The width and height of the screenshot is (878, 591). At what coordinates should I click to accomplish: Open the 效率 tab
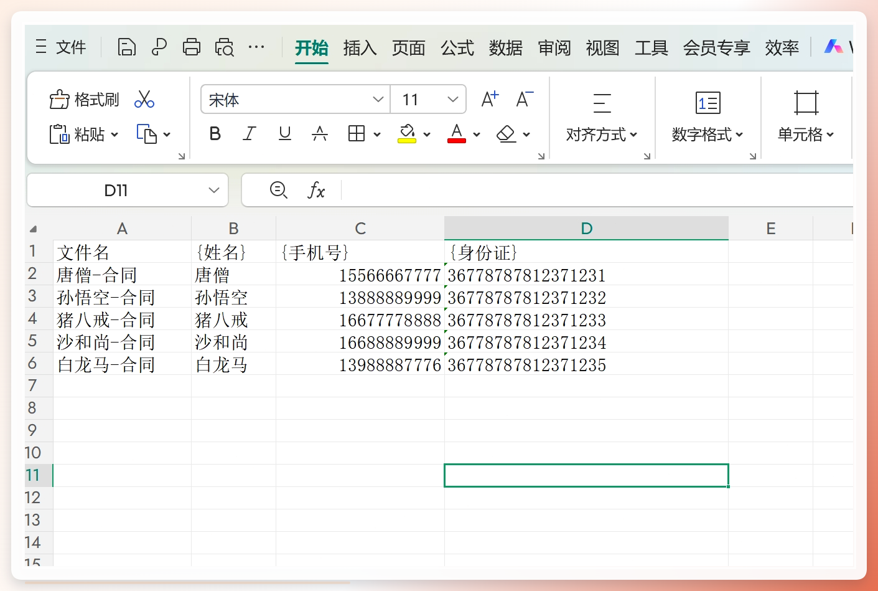(x=782, y=48)
